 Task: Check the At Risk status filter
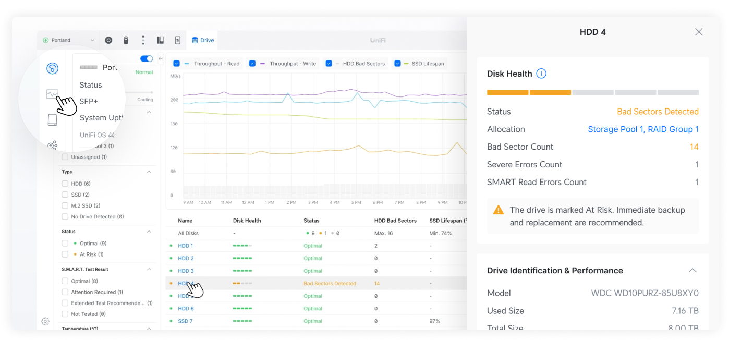pyautogui.click(x=65, y=254)
